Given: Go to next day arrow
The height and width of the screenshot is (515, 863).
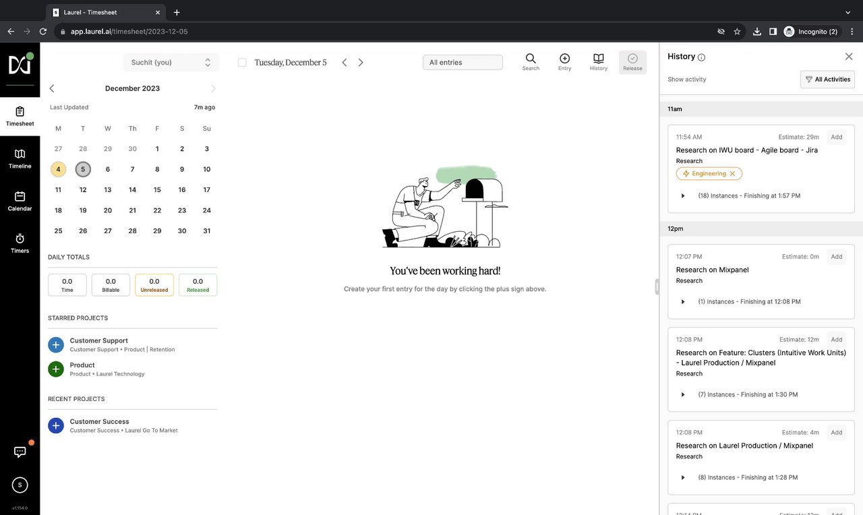Looking at the screenshot, I should click(361, 62).
